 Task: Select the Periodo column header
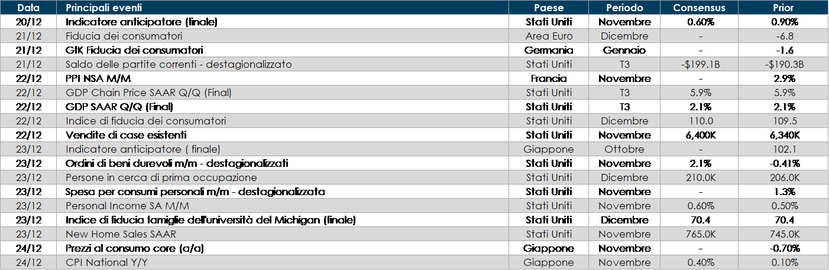624,8
